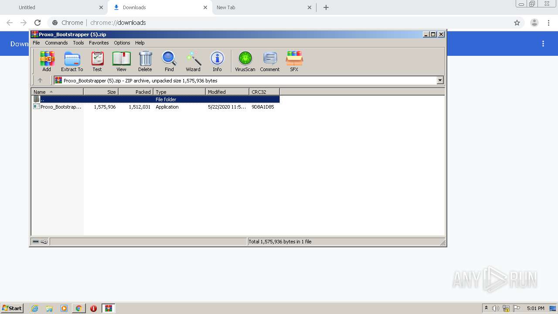The height and width of the screenshot is (314, 558).
Task: Sort by the Type column header
Action: click(x=179, y=92)
